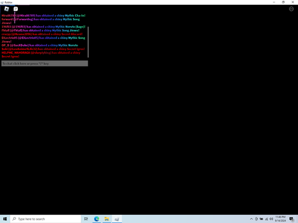Click the 'OP_0' Mythic Noruto chat message
The height and width of the screenshot is (223, 298).
coord(40,45)
